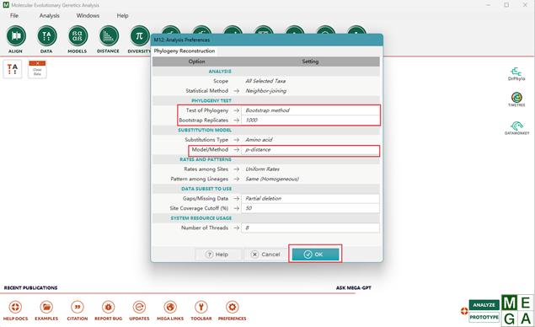Minimize the MEGA window

coord(488,5)
